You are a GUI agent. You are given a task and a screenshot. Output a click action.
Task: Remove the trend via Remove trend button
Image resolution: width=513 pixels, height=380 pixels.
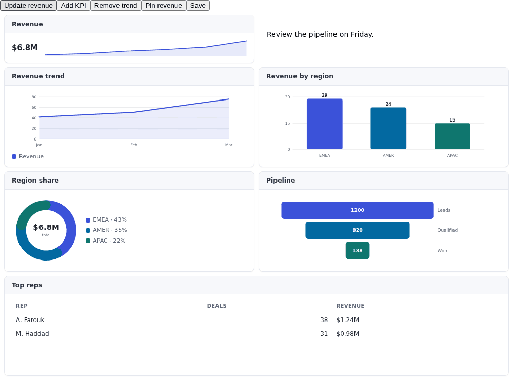pyautogui.click(x=115, y=6)
